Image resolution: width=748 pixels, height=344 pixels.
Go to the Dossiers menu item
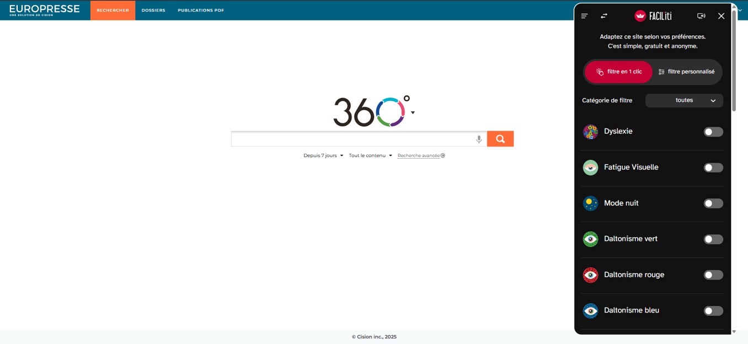tap(153, 10)
